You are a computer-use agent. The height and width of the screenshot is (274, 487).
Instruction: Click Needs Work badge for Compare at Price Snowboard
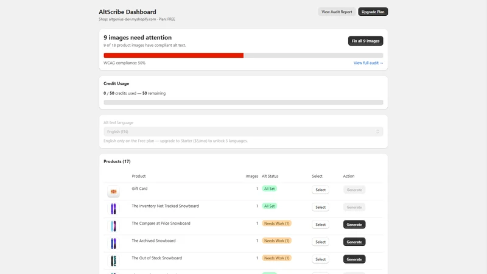(x=276, y=223)
